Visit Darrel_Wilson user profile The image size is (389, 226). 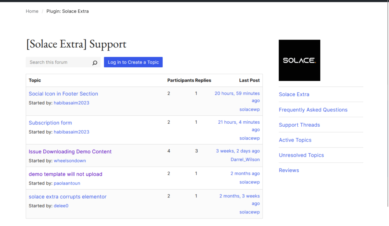(245, 159)
